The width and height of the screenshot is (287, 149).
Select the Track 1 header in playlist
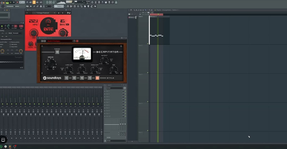click(143, 30)
